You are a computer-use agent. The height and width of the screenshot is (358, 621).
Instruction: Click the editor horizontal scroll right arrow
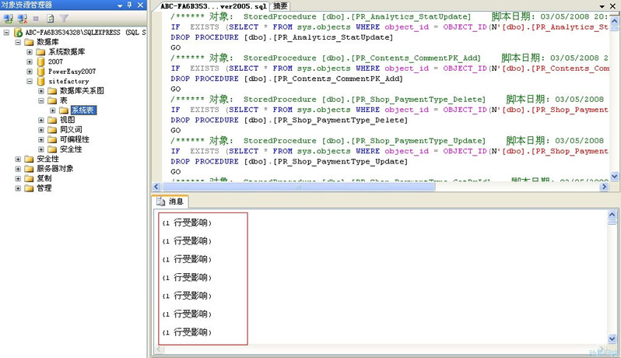click(604, 187)
